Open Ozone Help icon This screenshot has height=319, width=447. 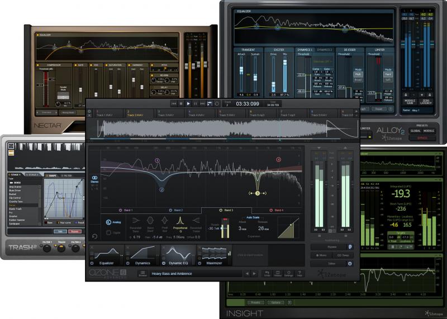pyautogui.click(x=299, y=274)
